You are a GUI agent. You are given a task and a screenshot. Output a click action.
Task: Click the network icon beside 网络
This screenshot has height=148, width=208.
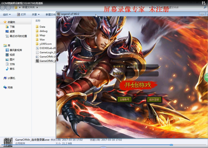pyautogui.click(x=5, y=87)
